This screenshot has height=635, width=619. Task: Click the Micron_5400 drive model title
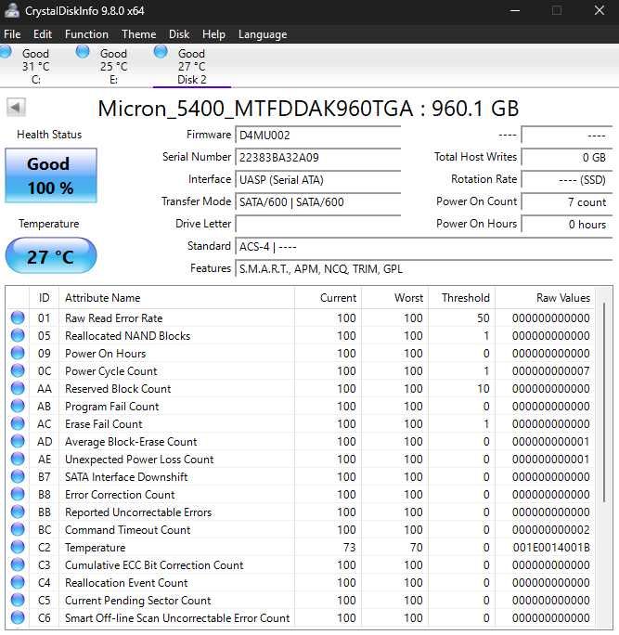(x=308, y=108)
